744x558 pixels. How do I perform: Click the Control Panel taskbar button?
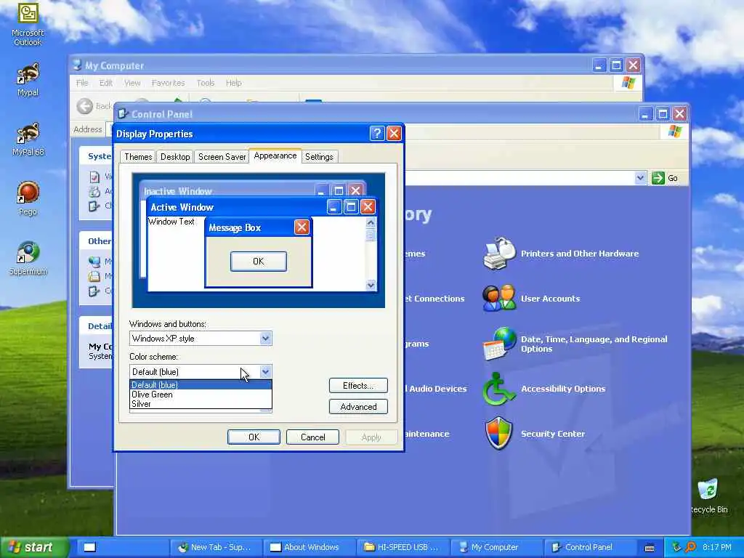point(590,547)
